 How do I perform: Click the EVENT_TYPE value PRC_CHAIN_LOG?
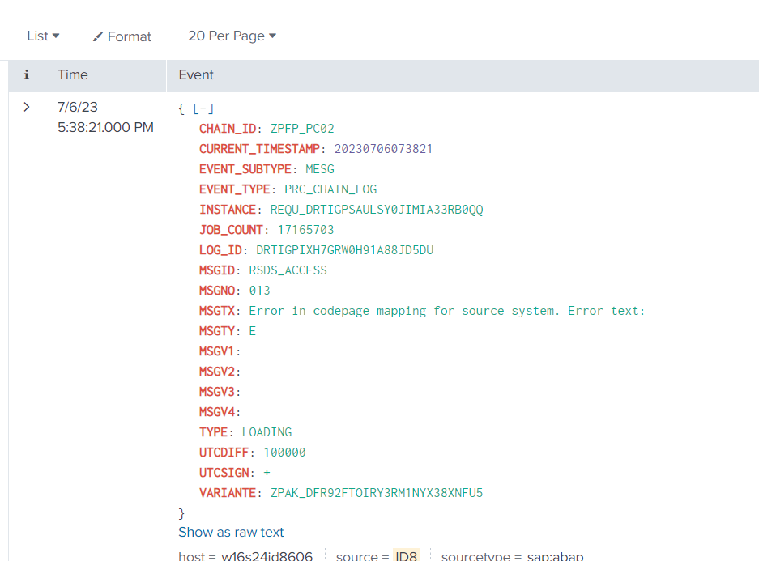pos(330,189)
